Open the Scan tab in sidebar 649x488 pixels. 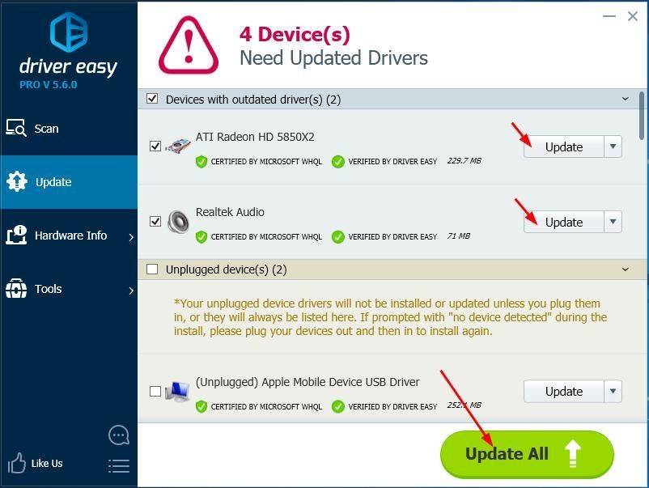(x=69, y=129)
